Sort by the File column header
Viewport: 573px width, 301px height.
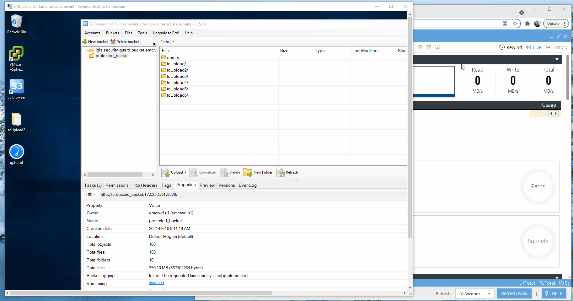(x=219, y=51)
